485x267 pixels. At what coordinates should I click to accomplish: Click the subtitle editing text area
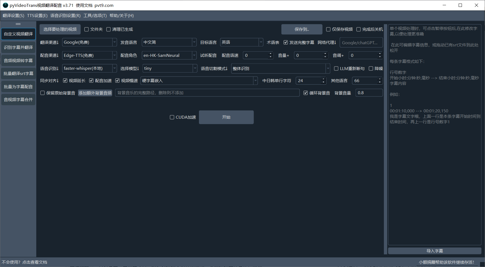click(434, 135)
